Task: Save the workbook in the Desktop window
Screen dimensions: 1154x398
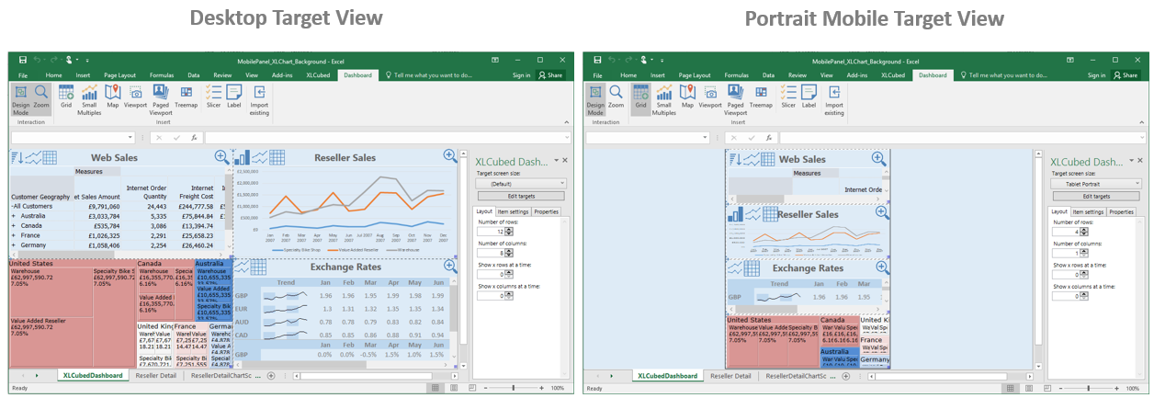Action: pos(23,59)
